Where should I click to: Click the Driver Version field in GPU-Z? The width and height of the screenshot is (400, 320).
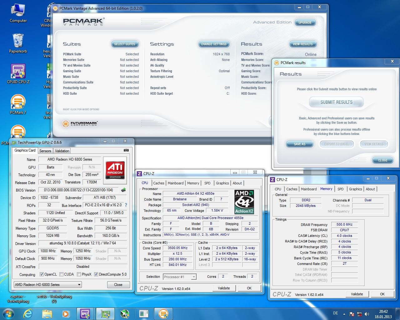(83, 243)
